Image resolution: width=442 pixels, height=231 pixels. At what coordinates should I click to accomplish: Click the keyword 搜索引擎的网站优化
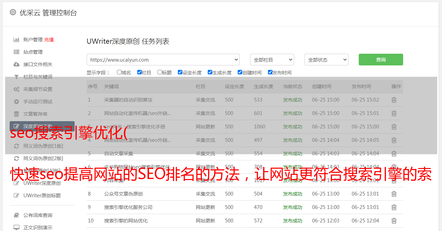126,221
